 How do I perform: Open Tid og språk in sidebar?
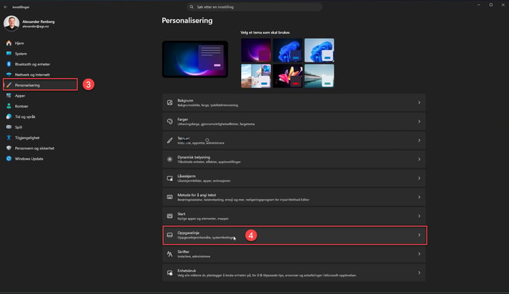pos(40,116)
